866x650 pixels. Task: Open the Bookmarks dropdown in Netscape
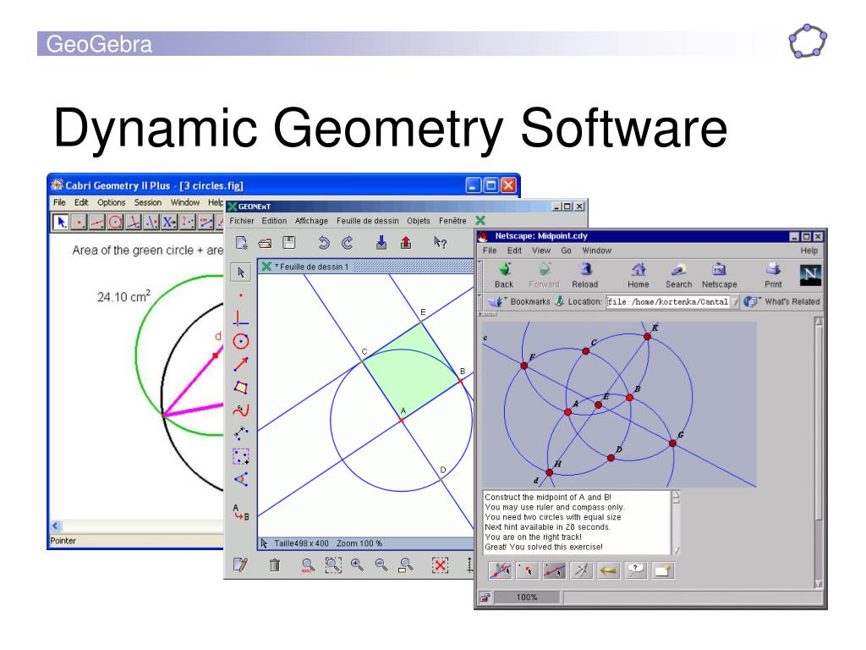click(518, 302)
